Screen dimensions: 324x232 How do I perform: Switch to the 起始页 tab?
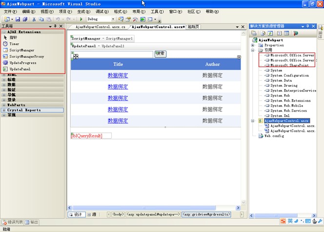[x=193, y=27]
